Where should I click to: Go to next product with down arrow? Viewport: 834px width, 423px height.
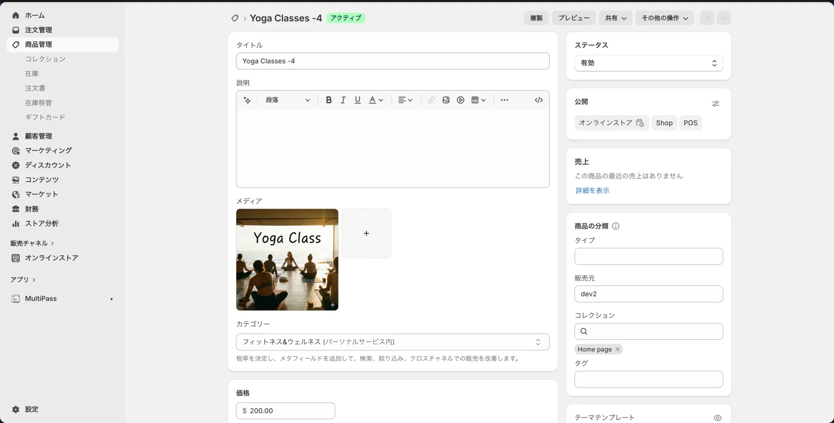724,18
